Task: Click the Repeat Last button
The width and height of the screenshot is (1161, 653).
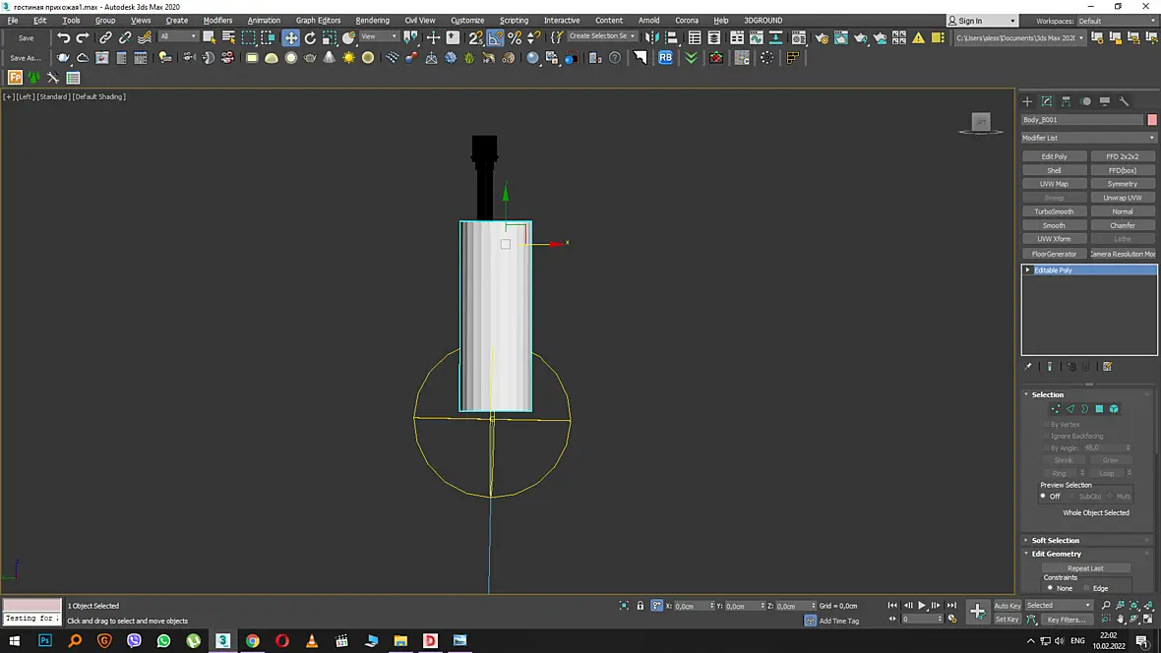Action: coord(1085,568)
